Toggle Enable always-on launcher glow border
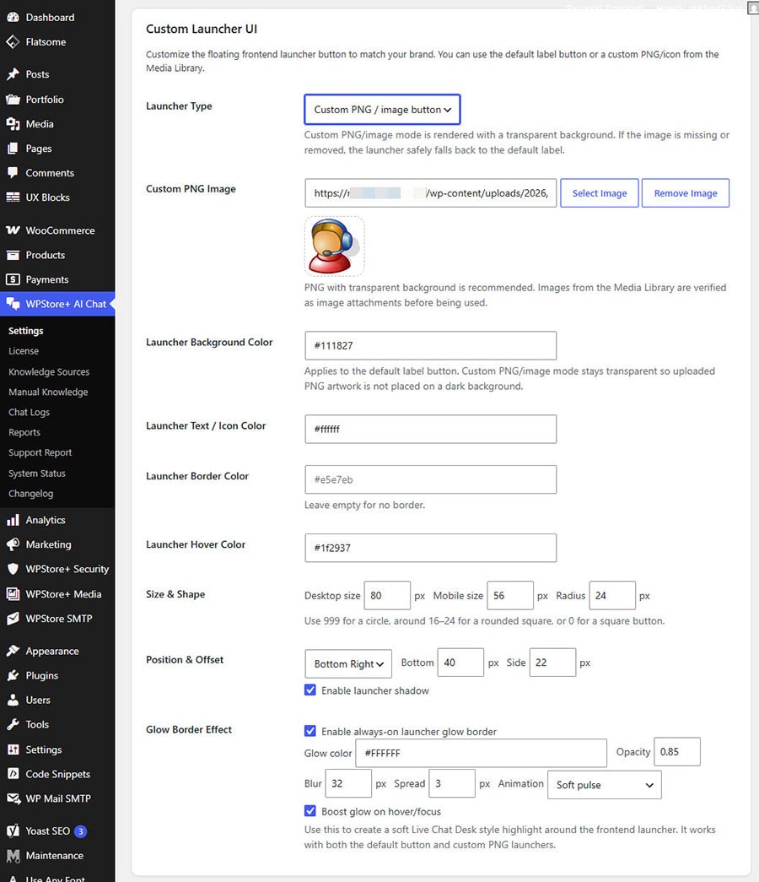 tap(310, 731)
